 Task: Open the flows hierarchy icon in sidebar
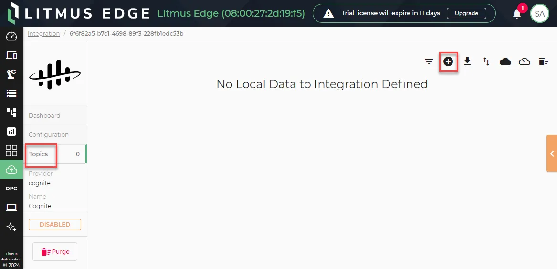[11, 112]
